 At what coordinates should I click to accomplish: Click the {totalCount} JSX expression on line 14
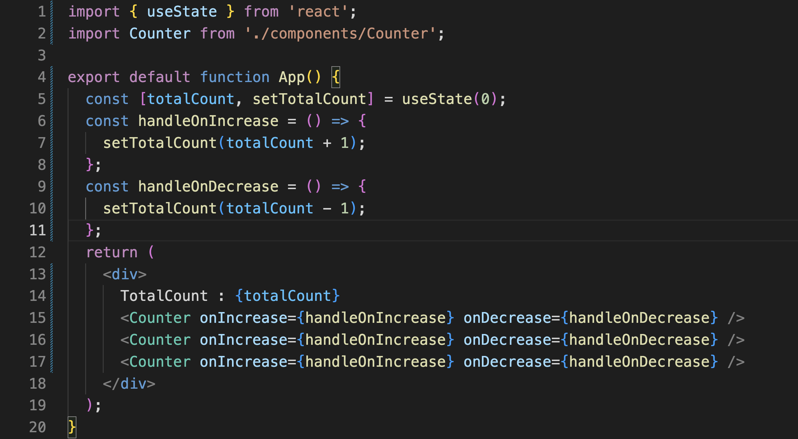(287, 296)
